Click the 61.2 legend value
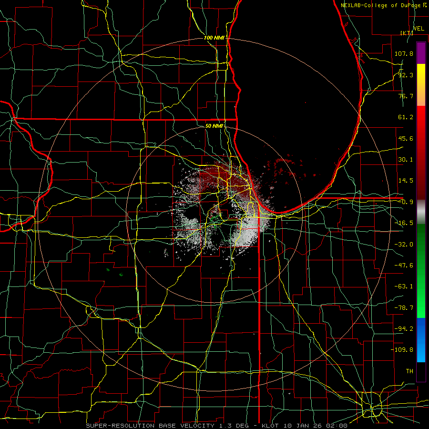Viewport: 429px width, 429px height. [406, 117]
